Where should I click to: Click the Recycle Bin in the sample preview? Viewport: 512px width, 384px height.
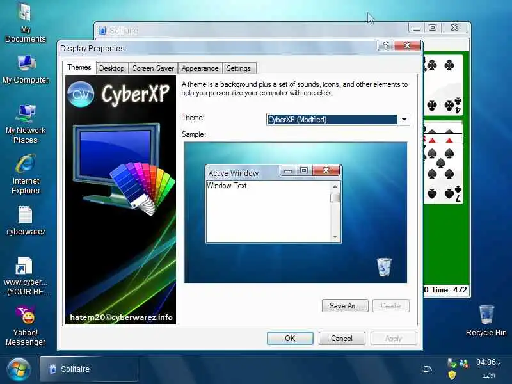385,267
